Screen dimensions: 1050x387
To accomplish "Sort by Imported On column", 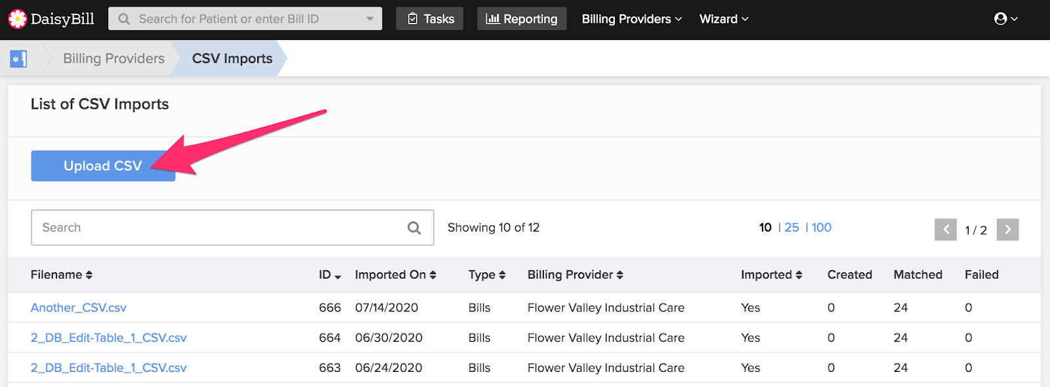I will click(396, 275).
